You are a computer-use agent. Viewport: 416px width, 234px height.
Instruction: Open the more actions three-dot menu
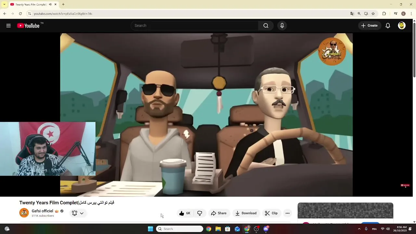click(x=287, y=213)
